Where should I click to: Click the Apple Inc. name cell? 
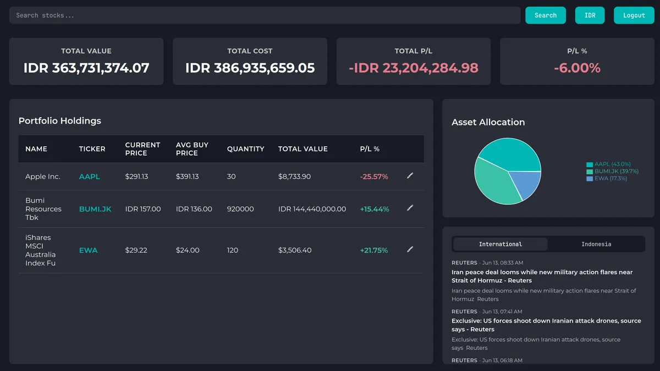(43, 176)
